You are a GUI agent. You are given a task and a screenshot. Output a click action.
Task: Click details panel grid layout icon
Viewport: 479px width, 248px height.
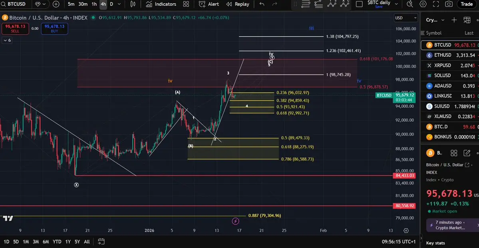(x=454, y=153)
